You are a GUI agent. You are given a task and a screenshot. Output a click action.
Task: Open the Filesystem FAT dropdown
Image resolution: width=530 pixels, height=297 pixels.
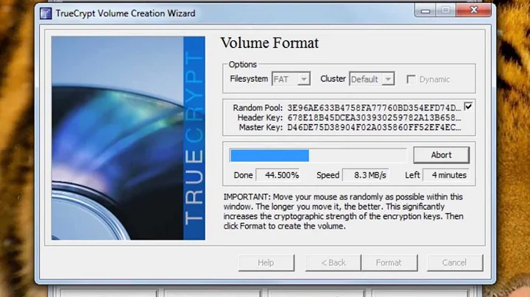click(x=291, y=79)
